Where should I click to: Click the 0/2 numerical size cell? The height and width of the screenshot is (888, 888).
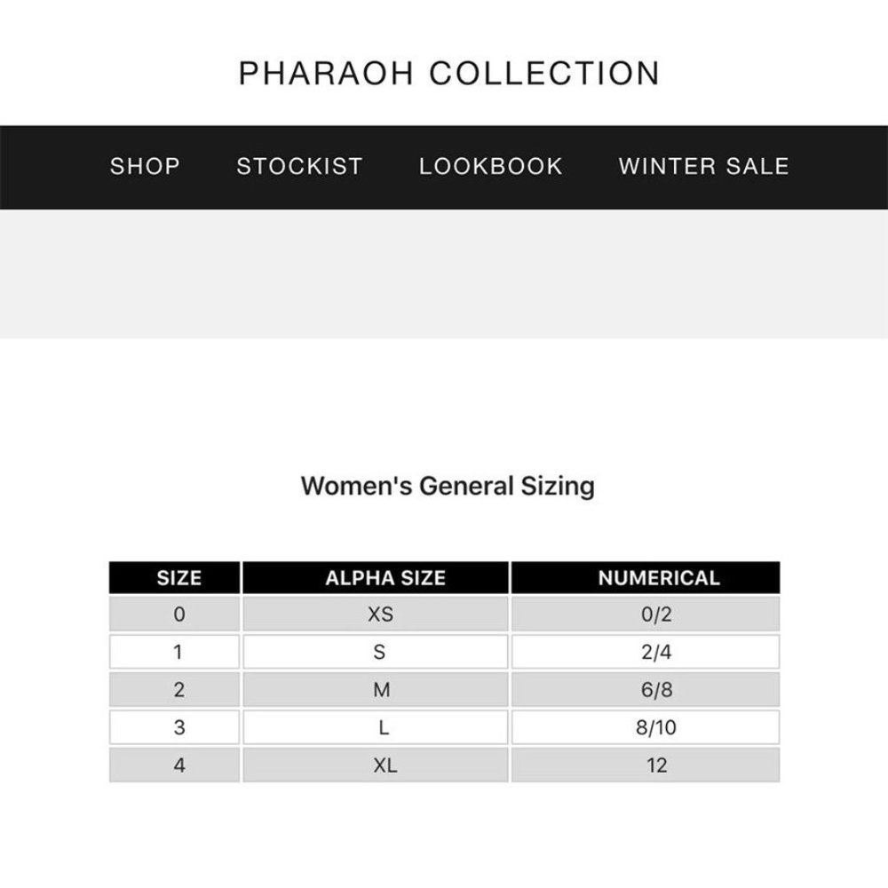646,614
